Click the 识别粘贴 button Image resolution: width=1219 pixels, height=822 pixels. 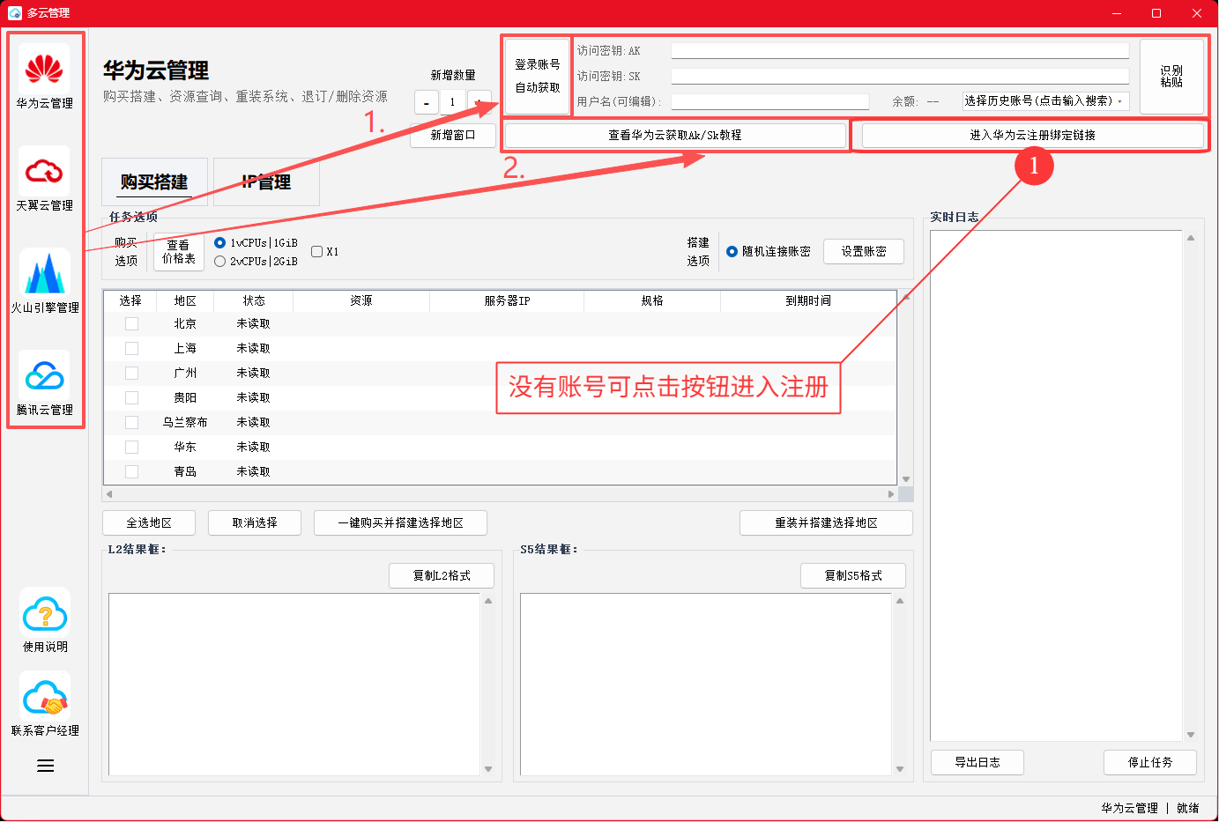(1171, 77)
